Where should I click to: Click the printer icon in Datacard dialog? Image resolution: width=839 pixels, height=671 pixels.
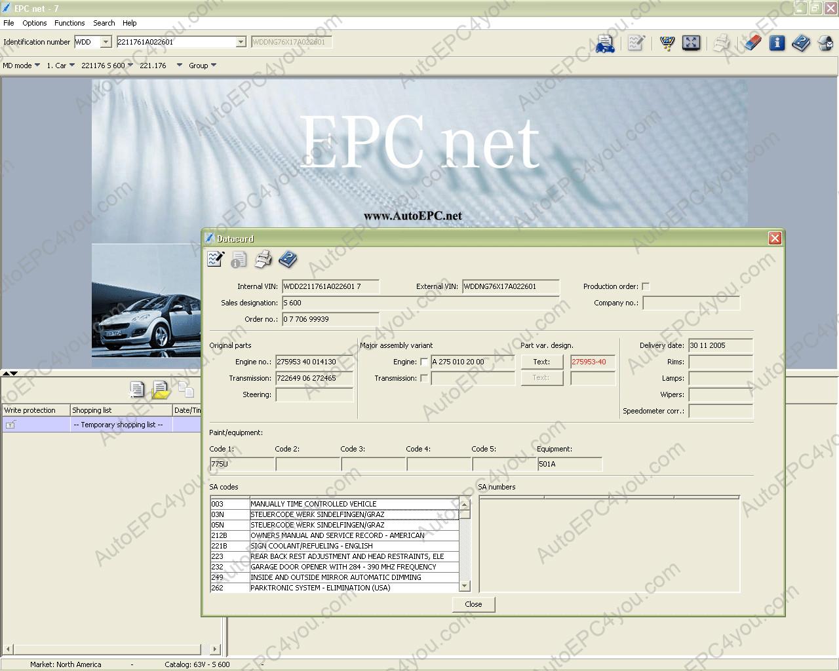coord(263,259)
